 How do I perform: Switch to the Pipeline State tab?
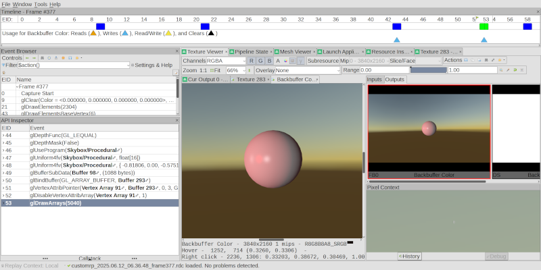(251, 51)
